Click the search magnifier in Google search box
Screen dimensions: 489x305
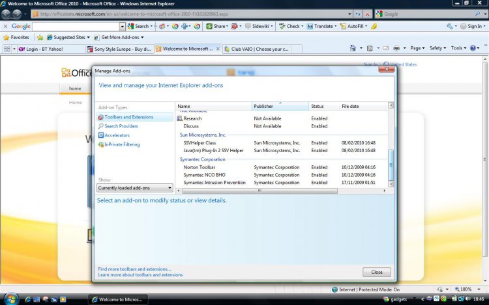[x=477, y=14]
